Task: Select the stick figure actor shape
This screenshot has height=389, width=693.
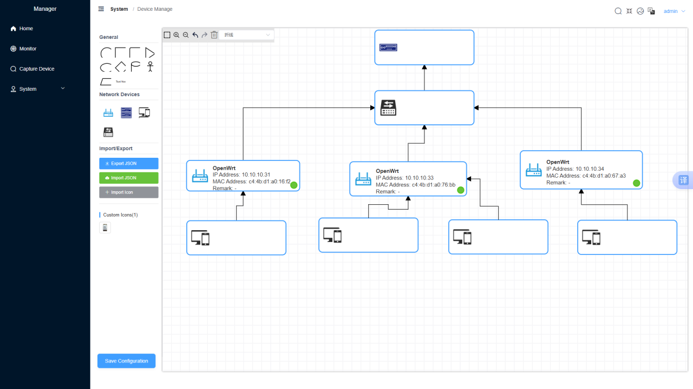Action: pyautogui.click(x=150, y=66)
